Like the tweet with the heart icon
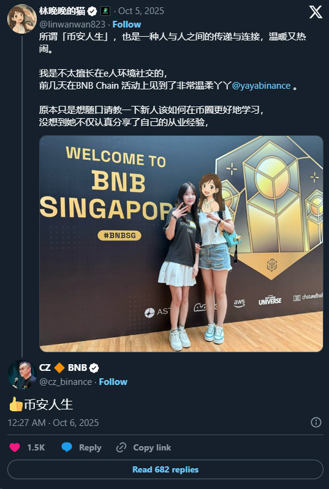Screen dimensions: 329x489 (x=15, y=447)
